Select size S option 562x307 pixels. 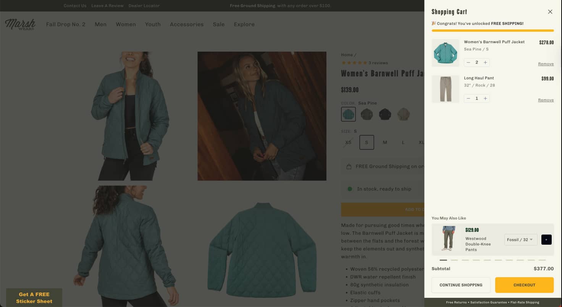(367, 143)
